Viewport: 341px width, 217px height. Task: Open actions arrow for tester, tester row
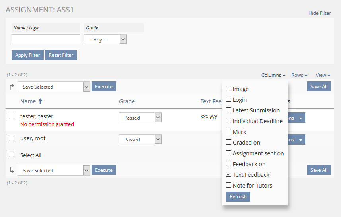pyautogui.click(x=301, y=118)
